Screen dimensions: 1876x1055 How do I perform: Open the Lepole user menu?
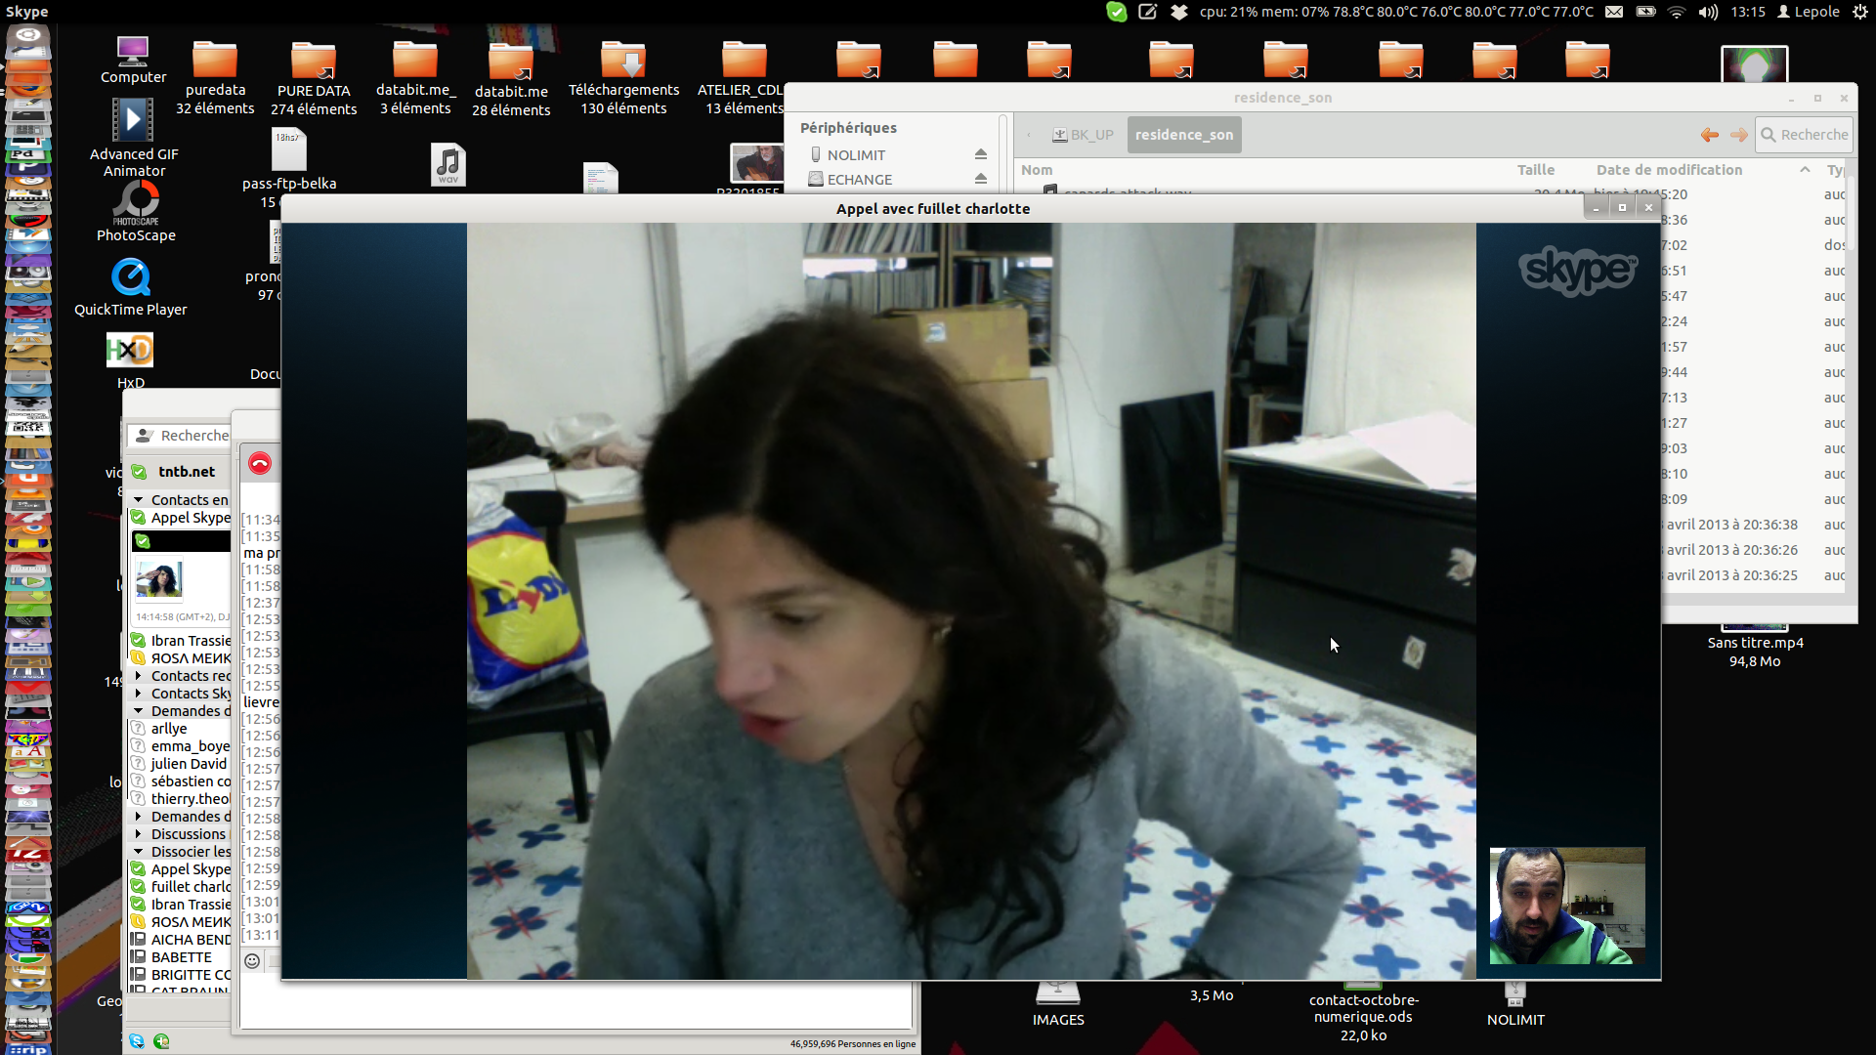[1808, 12]
